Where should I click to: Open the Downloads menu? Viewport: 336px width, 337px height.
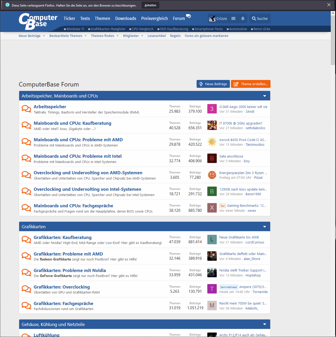[126, 18]
